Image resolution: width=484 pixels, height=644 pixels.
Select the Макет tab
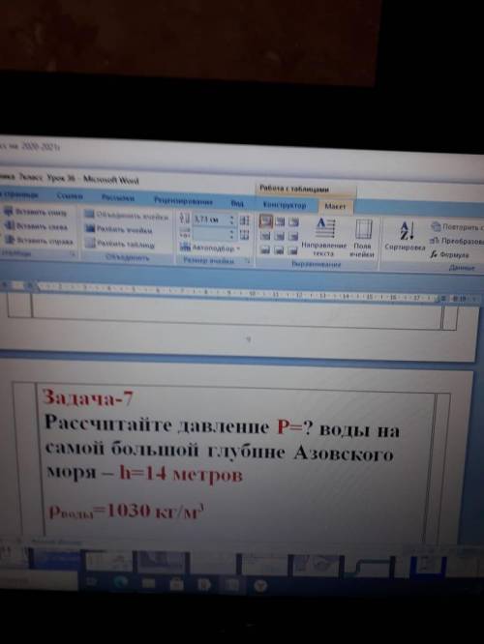(335, 206)
